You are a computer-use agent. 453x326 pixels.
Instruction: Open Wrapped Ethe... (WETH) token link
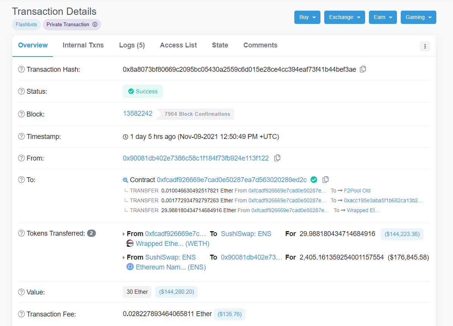tap(172, 244)
